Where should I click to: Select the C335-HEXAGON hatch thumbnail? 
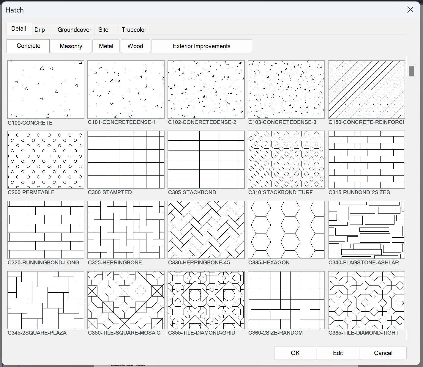pyautogui.click(x=286, y=230)
